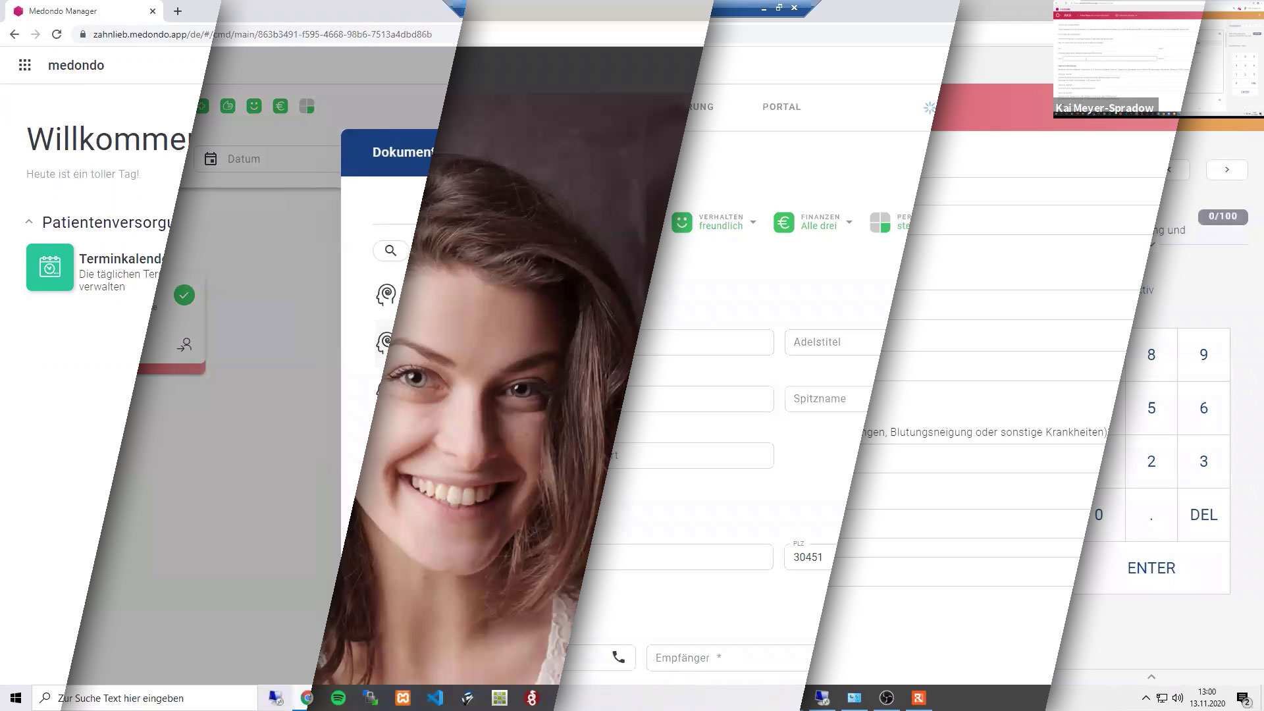
Task: Click the search magnifier in Dokumente panel
Action: 390,251
